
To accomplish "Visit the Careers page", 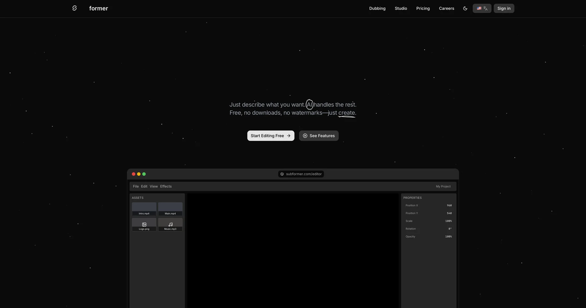I will click(x=447, y=9).
